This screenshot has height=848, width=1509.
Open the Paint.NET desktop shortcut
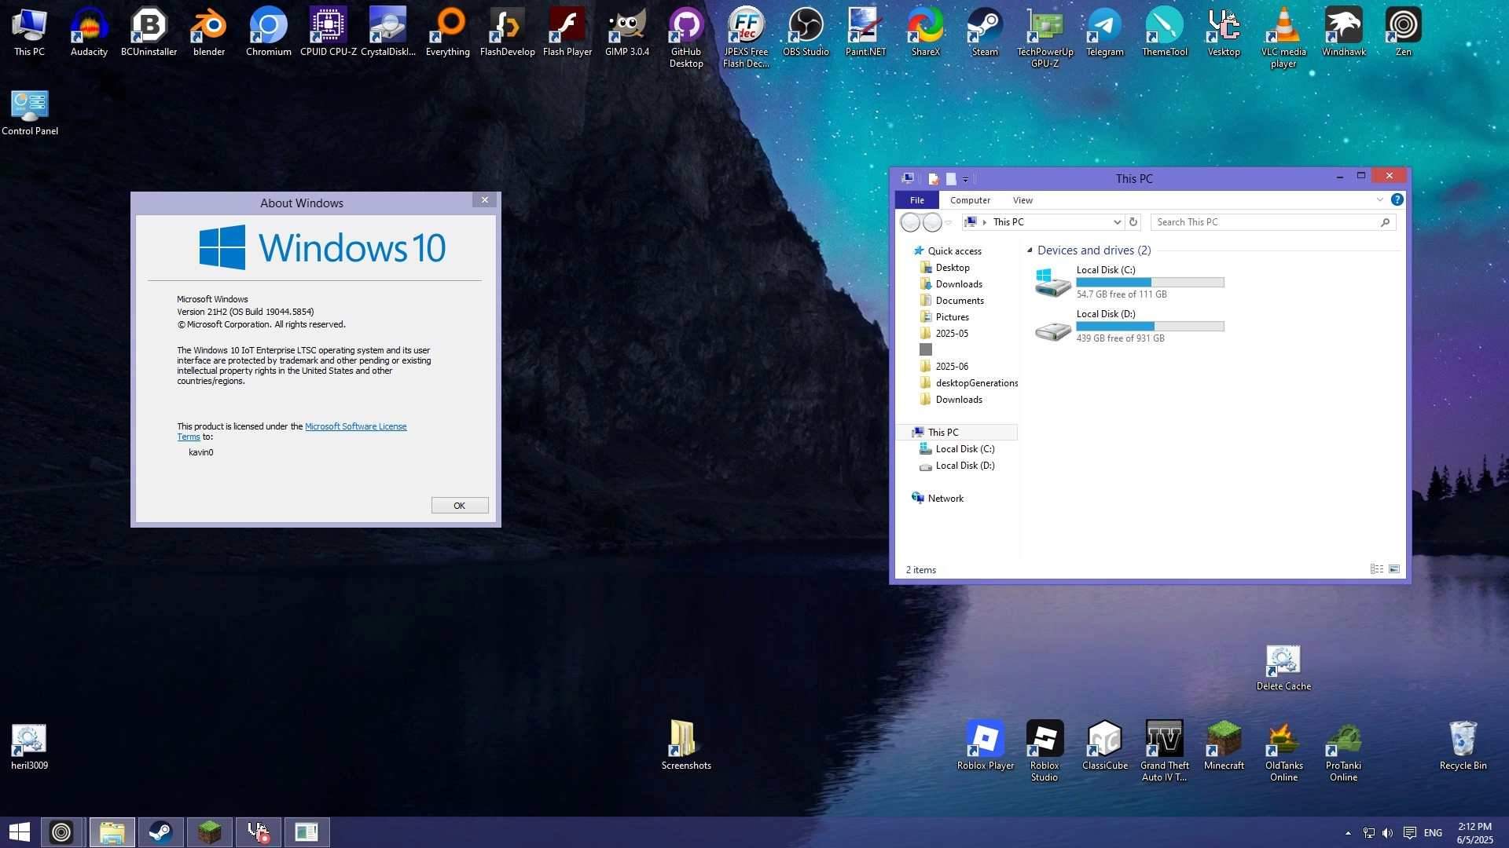[865, 32]
